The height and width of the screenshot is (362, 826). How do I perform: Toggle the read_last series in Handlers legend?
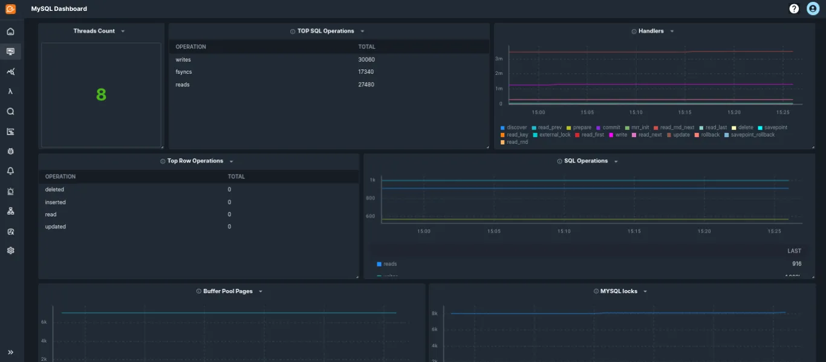(x=712, y=128)
